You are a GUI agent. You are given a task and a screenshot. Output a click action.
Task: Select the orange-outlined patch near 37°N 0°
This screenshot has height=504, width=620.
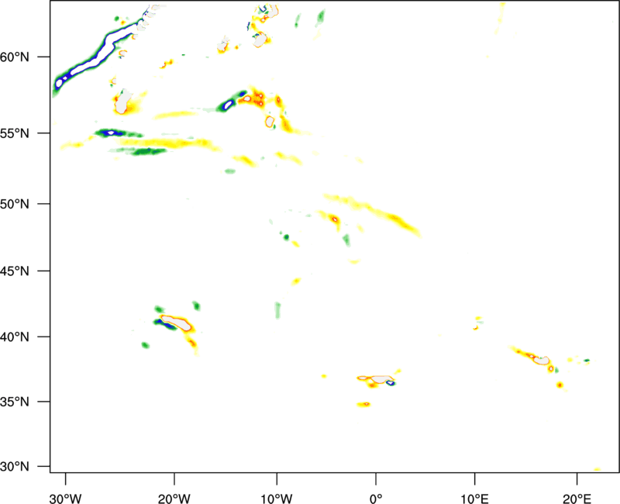(x=378, y=380)
